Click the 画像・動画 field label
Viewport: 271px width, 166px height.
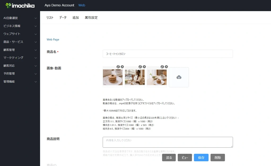coord(54,68)
